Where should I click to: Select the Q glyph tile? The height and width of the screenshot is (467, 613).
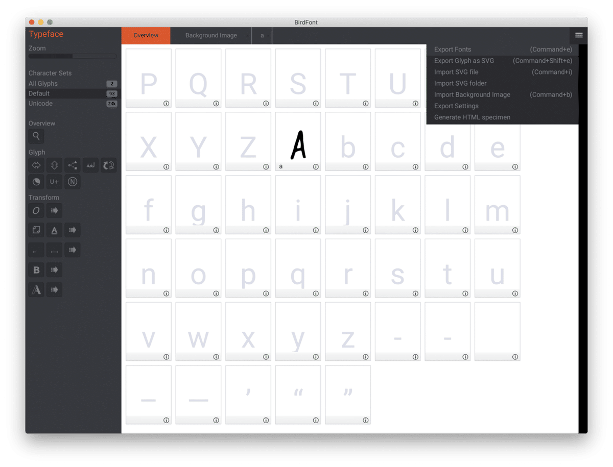tap(198, 78)
